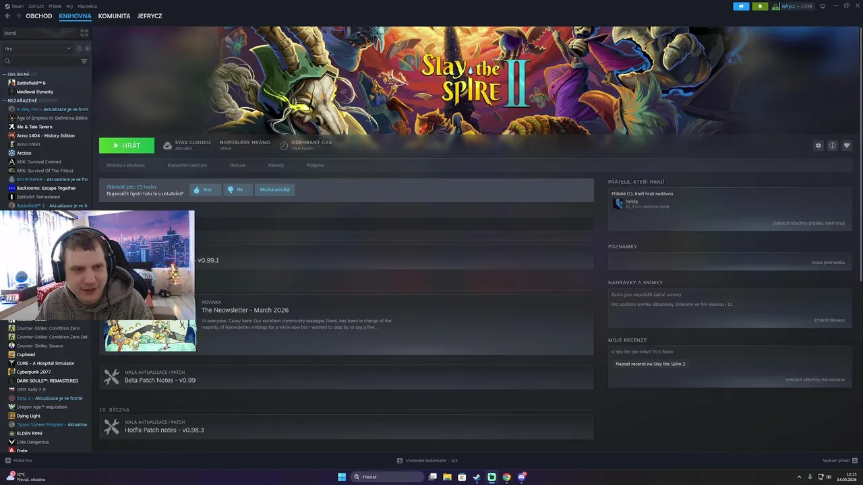
Task: Open the advanced filter sliders icon
Action: click(84, 61)
